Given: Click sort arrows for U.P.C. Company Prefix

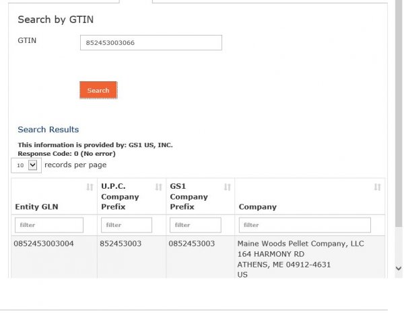Looking at the screenshot, I should click(x=159, y=187).
